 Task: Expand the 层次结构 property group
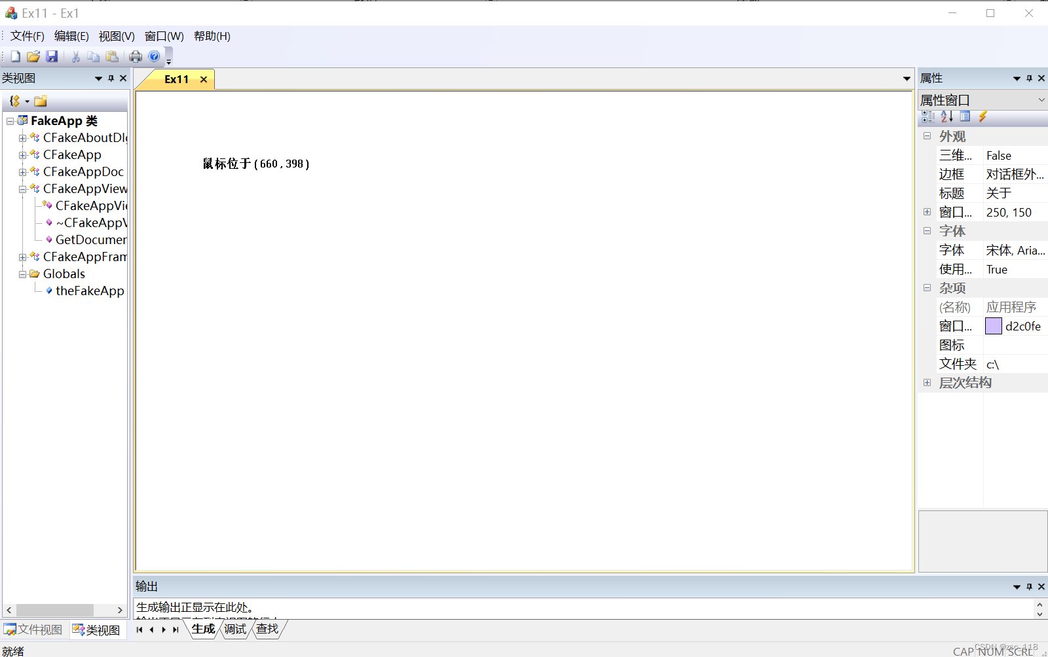[927, 383]
